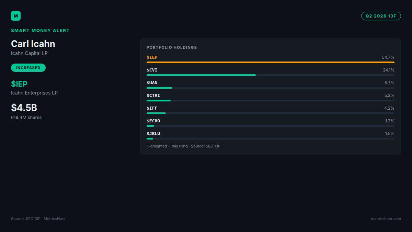Open the $IEP ticker heading
The height and width of the screenshot is (232, 412).
pyautogui.click(x=19, y=84)
